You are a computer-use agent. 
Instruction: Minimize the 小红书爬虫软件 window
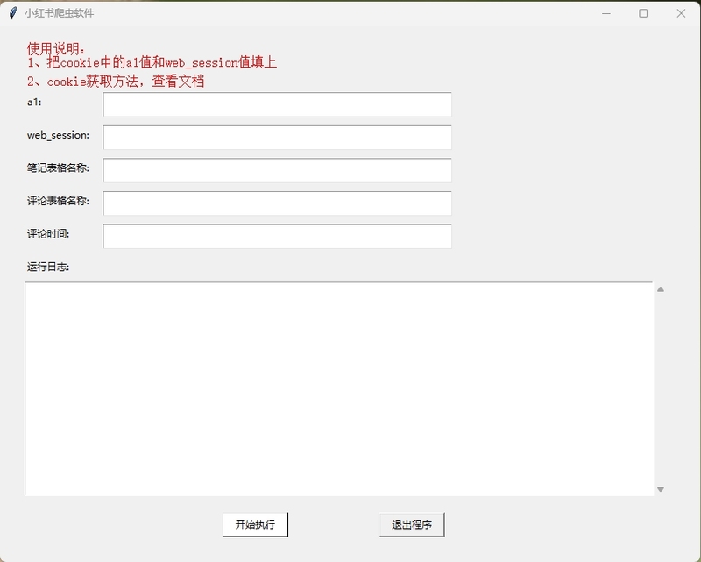pos(606,13)
